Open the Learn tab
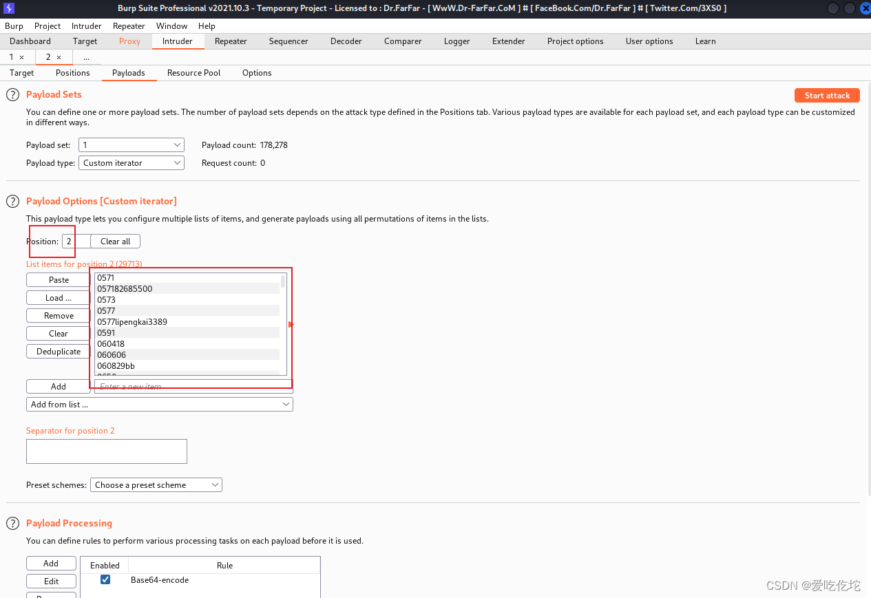871x598 pixels. [705, 41]
